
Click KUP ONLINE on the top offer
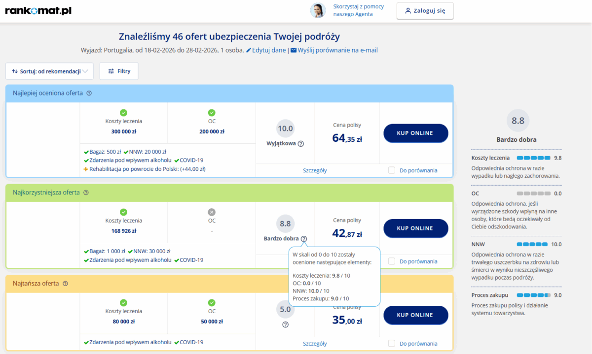point(415,133)
